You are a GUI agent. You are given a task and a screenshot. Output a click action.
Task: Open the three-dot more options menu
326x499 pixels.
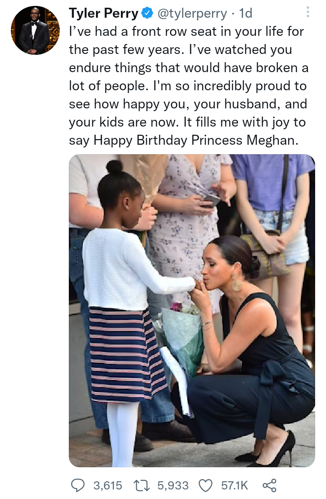click(x=308, y=12)
